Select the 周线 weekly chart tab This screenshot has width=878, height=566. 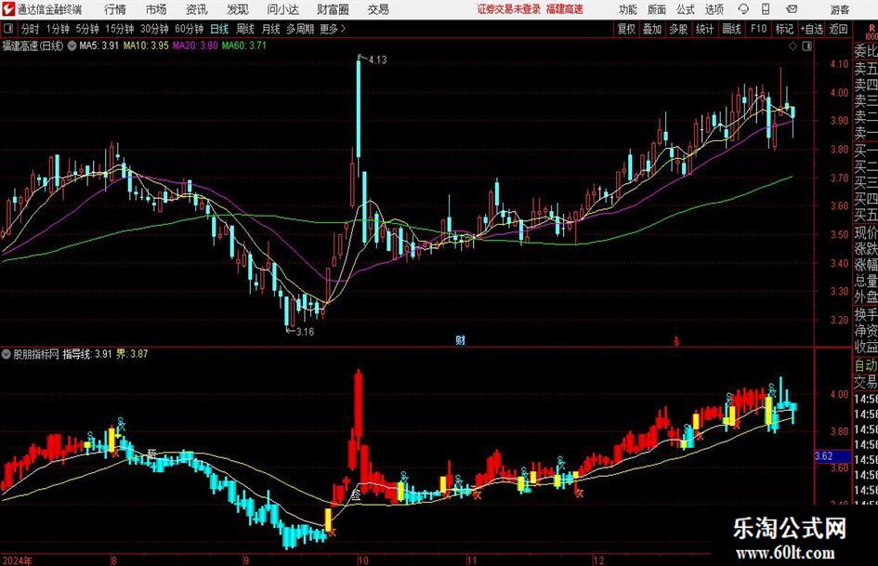(x=245, y=29)
